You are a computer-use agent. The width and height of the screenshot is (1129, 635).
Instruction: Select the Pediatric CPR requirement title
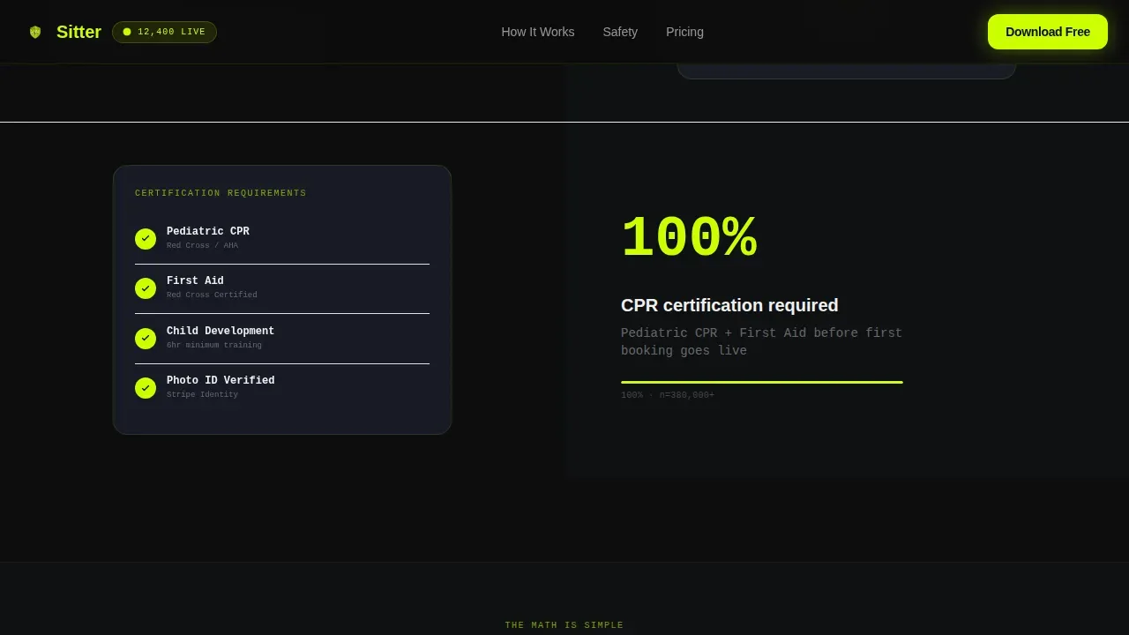point(208,231)
